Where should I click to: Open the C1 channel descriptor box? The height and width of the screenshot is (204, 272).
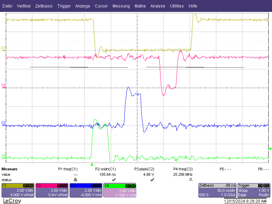click(18, 190)
